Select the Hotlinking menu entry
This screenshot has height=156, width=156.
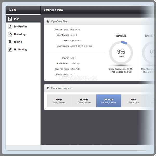[x=23, y=49]
